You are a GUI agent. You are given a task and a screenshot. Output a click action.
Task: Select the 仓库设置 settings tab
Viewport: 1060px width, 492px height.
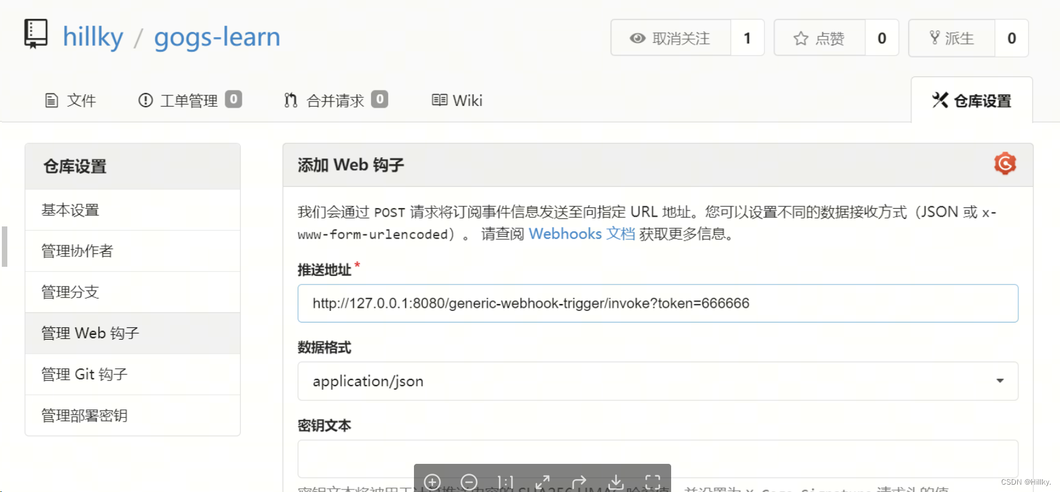(972, 100)
